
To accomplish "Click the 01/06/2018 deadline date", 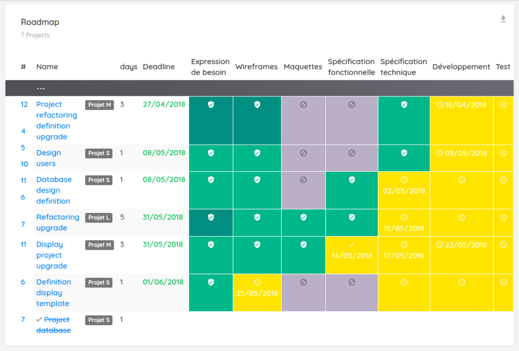I will [163, 282].
